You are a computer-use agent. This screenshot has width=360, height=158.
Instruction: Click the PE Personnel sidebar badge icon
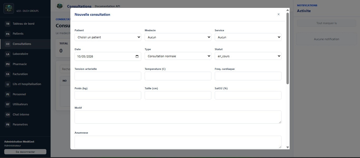point(8,94)
